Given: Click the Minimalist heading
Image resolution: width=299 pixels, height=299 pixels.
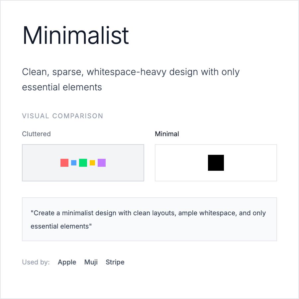Looking at the screenshot, I should tap(75, 35).
